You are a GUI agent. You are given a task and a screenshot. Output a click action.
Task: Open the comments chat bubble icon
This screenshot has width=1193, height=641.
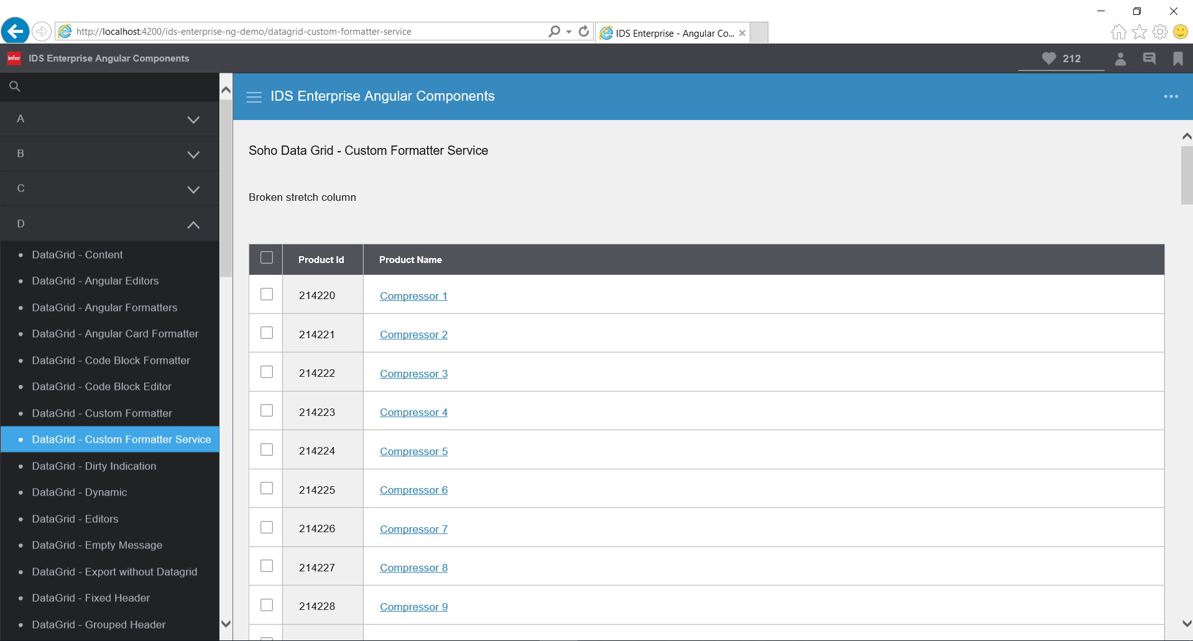(1149, 58)
